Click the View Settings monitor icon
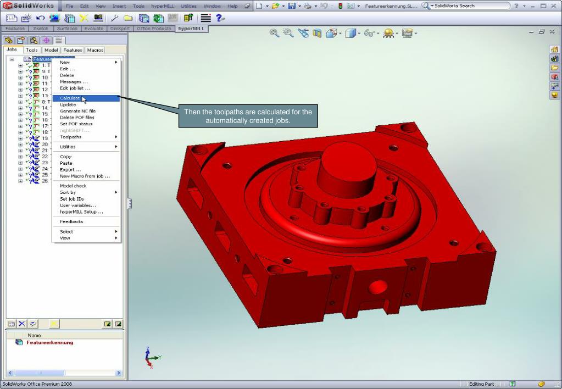This screenshot has height=389, width=562. (407, 34)
